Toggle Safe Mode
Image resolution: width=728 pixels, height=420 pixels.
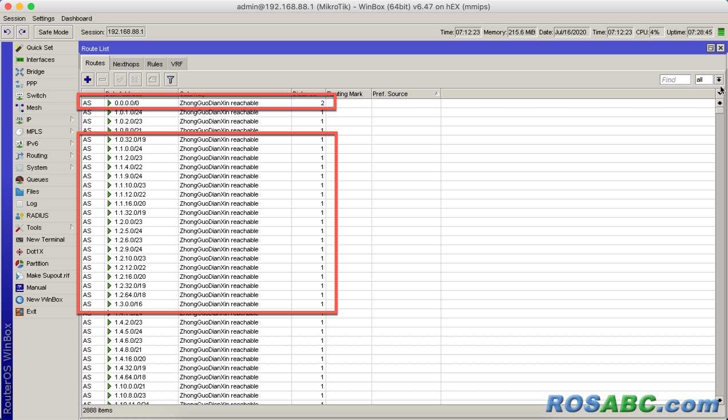(53, 33)
